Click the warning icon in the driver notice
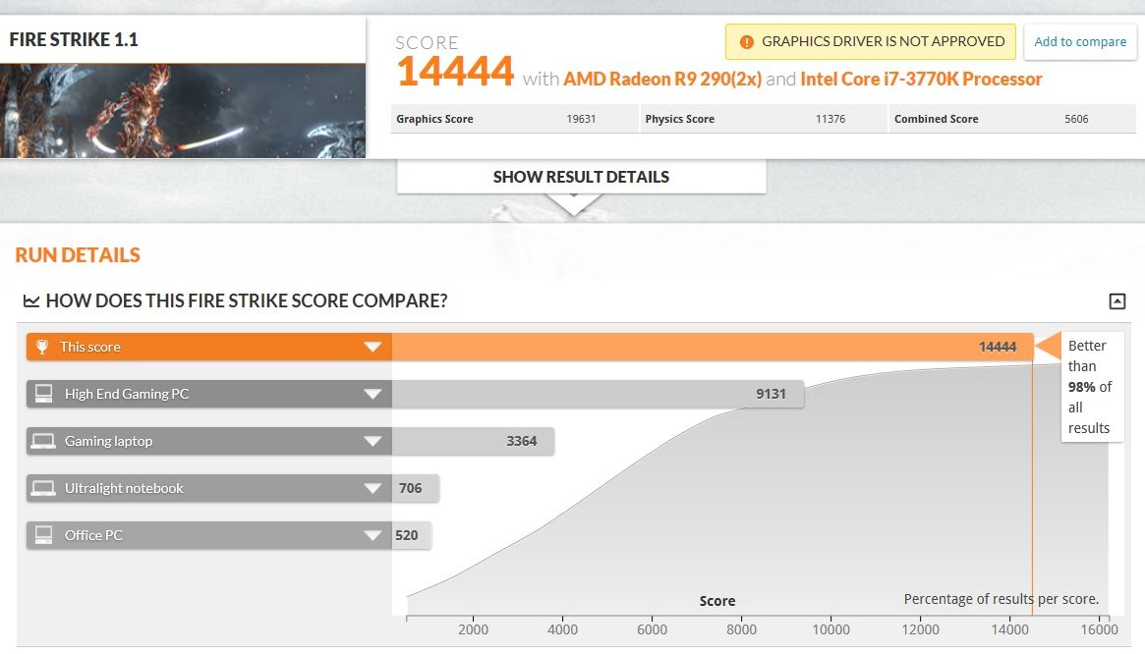The height and width of the screenshot is (654, 1145). click(746, 42)
